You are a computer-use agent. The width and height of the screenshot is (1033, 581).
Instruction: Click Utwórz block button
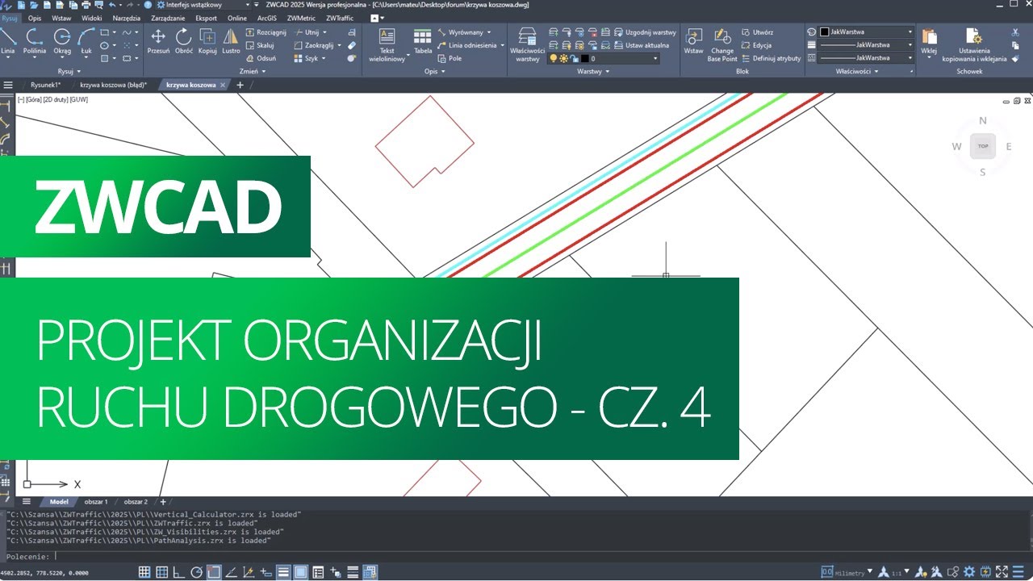coord(756,32)
